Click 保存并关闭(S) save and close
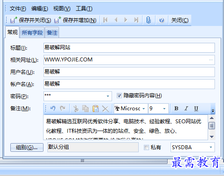The width and height of the screenshot is (224, 176). pos(31,20)
